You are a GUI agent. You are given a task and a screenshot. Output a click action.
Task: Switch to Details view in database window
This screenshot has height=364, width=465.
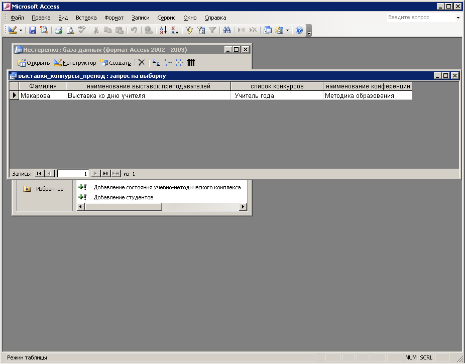191,63
